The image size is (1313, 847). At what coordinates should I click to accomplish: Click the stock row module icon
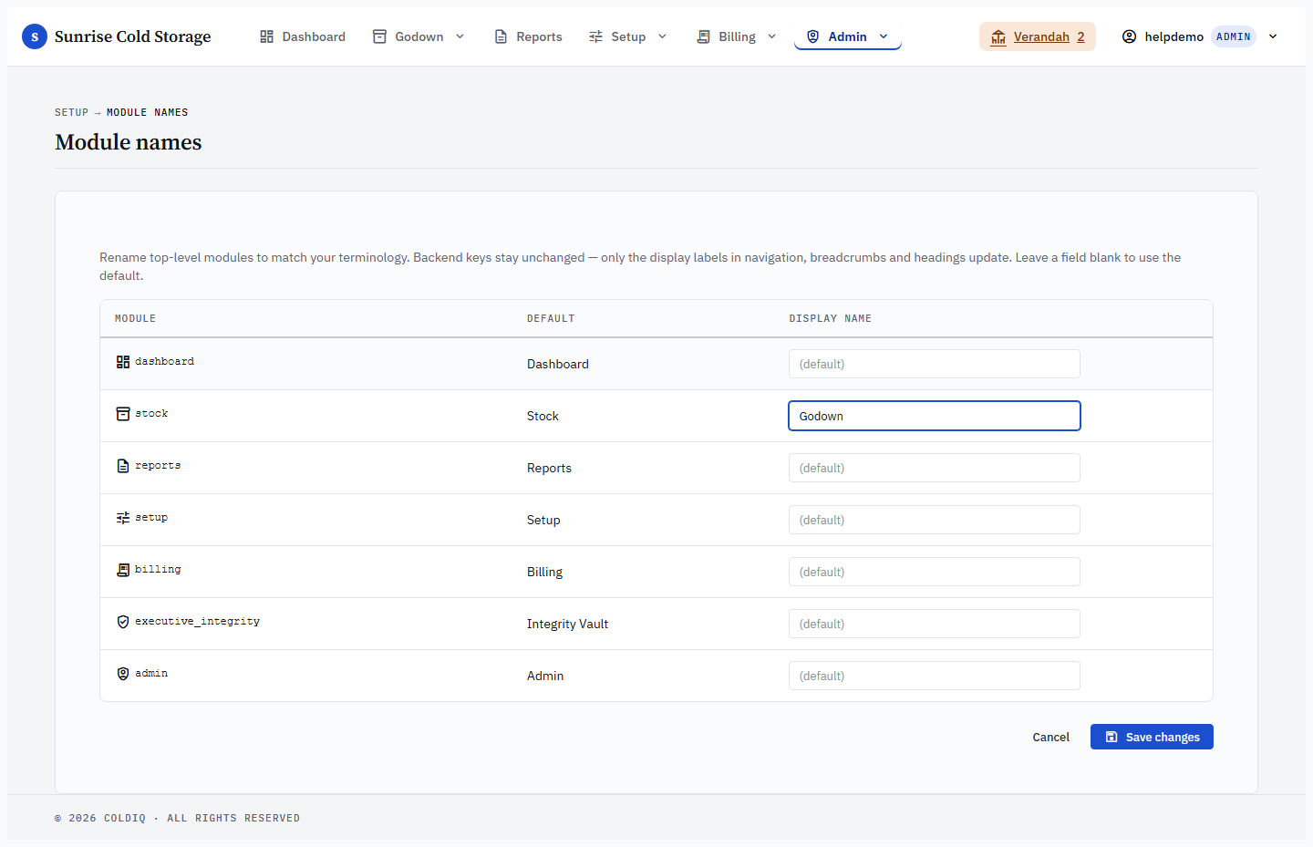coord(123,414)
